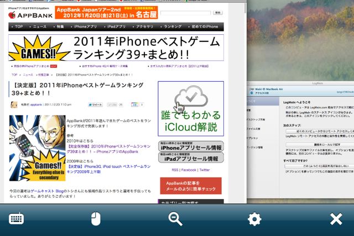Click LogMeIn この[ようこそ]画面を再び表示しない button

pos(320,166)
